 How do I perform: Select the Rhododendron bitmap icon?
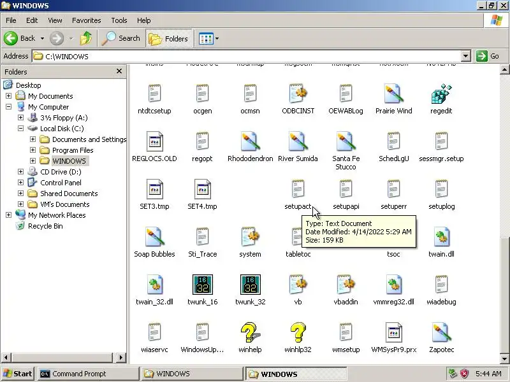(250, 141)
